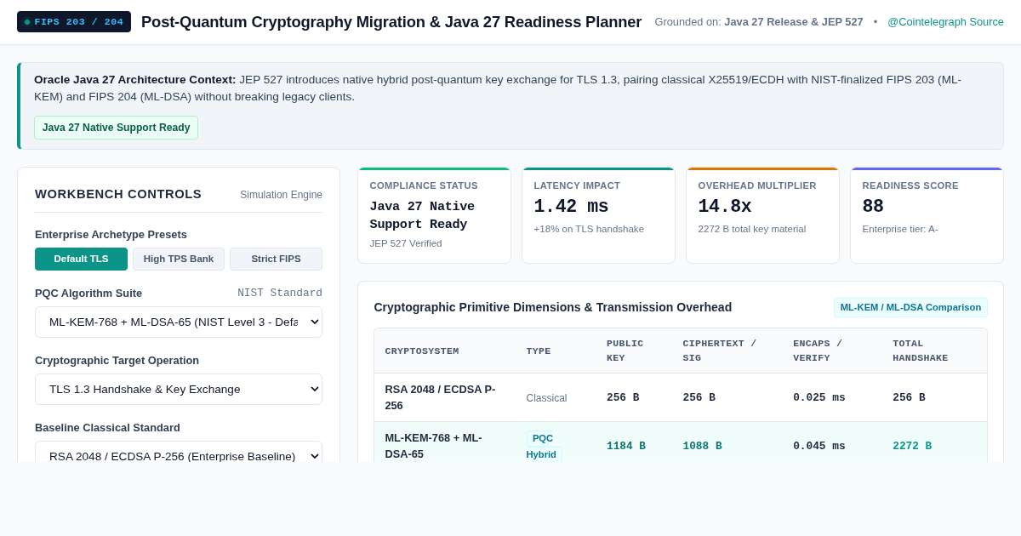Open the Baseline Classical Standard dropdown
The image size is (1021, 536).
point(179,452)
